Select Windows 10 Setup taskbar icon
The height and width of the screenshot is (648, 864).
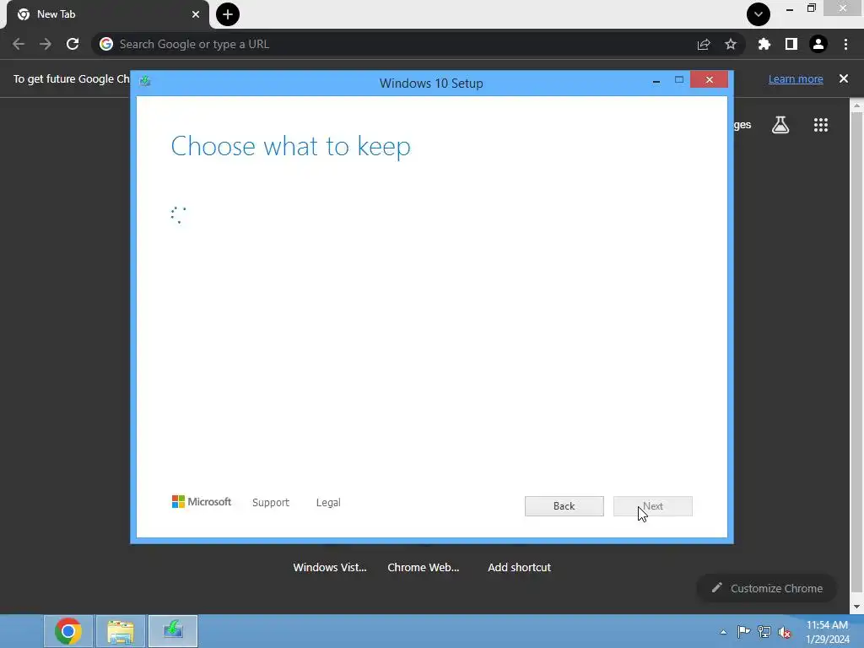[x=173, y=631]
